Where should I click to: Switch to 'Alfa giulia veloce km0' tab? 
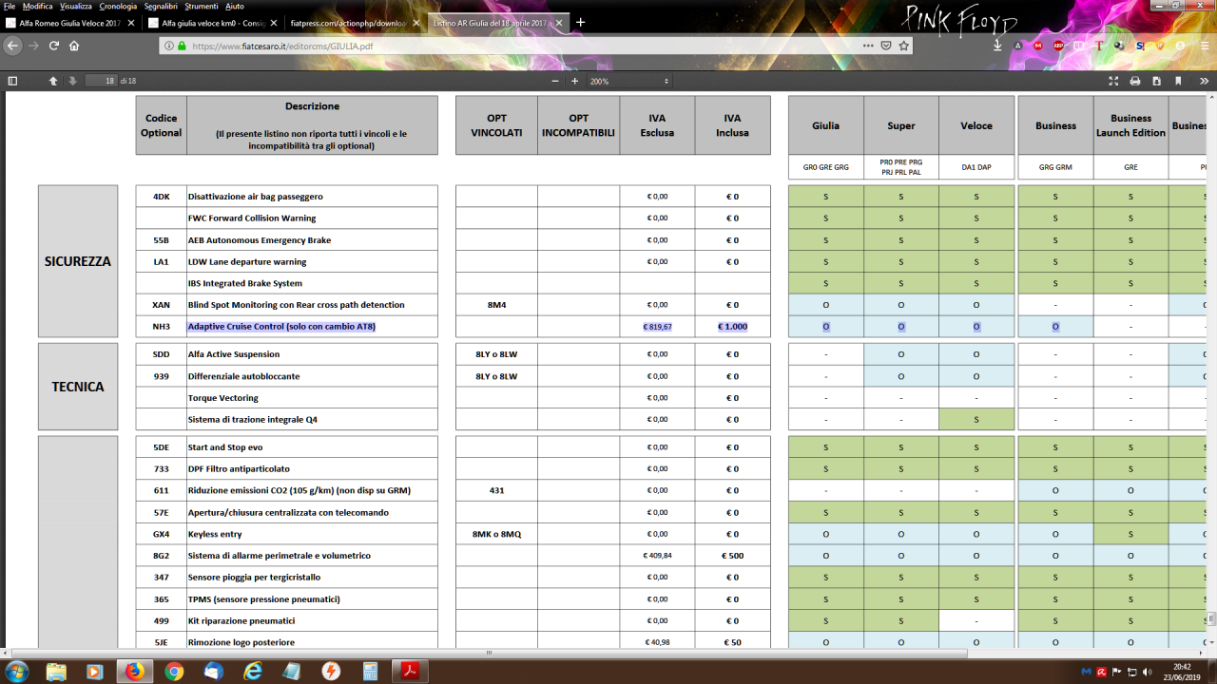pyautogui.click(x=214, y=22)
